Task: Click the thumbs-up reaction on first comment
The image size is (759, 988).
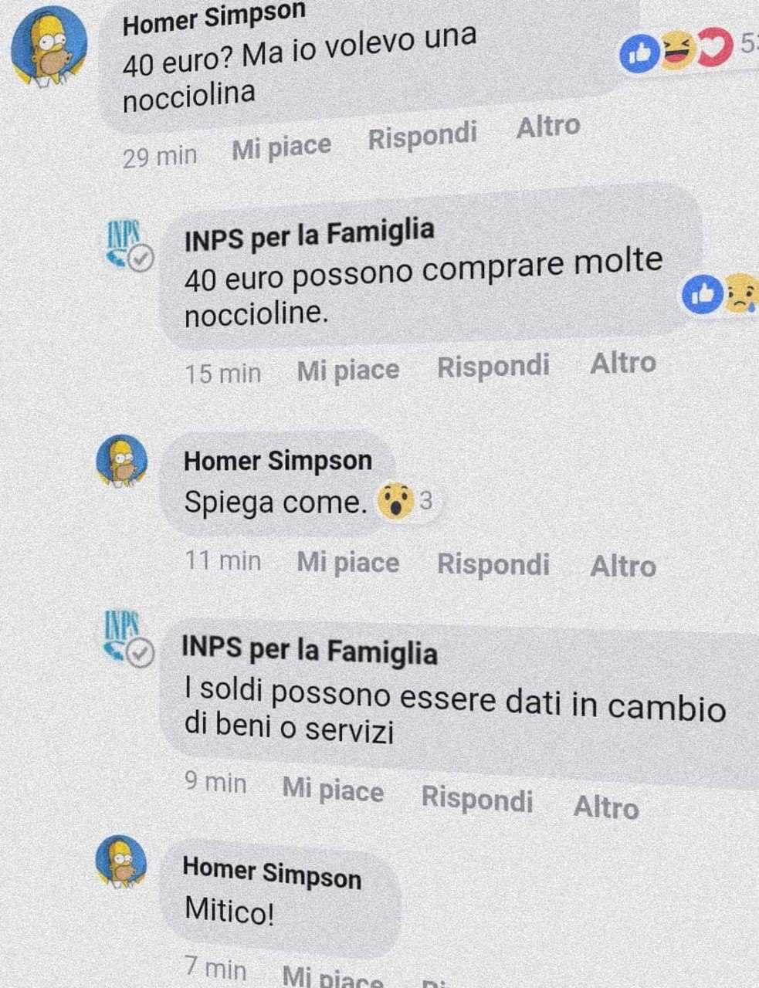Action: [639, 53]
